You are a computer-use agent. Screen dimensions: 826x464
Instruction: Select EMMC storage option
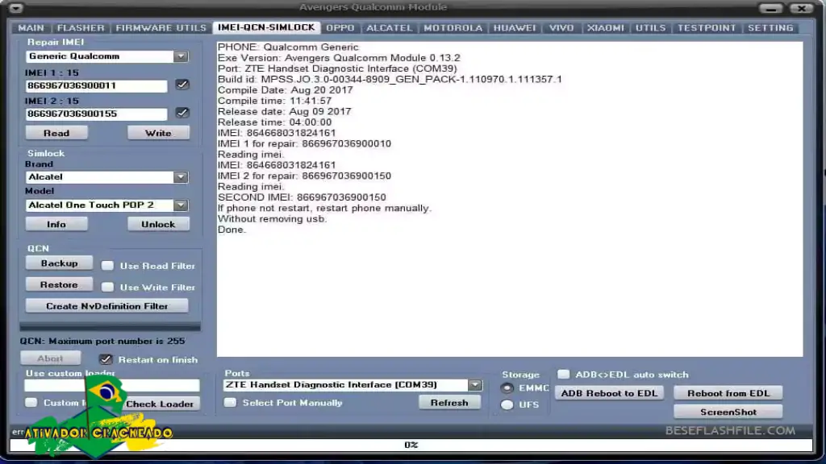click(507, 388)
